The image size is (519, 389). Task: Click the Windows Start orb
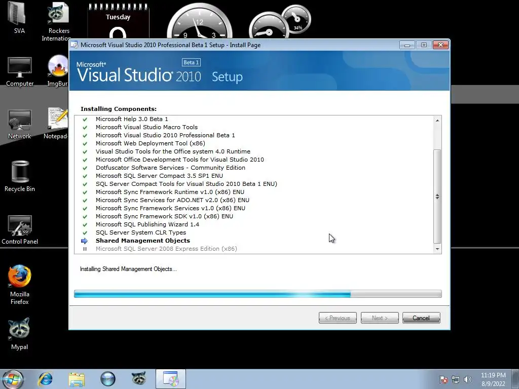tap(13, 379)
